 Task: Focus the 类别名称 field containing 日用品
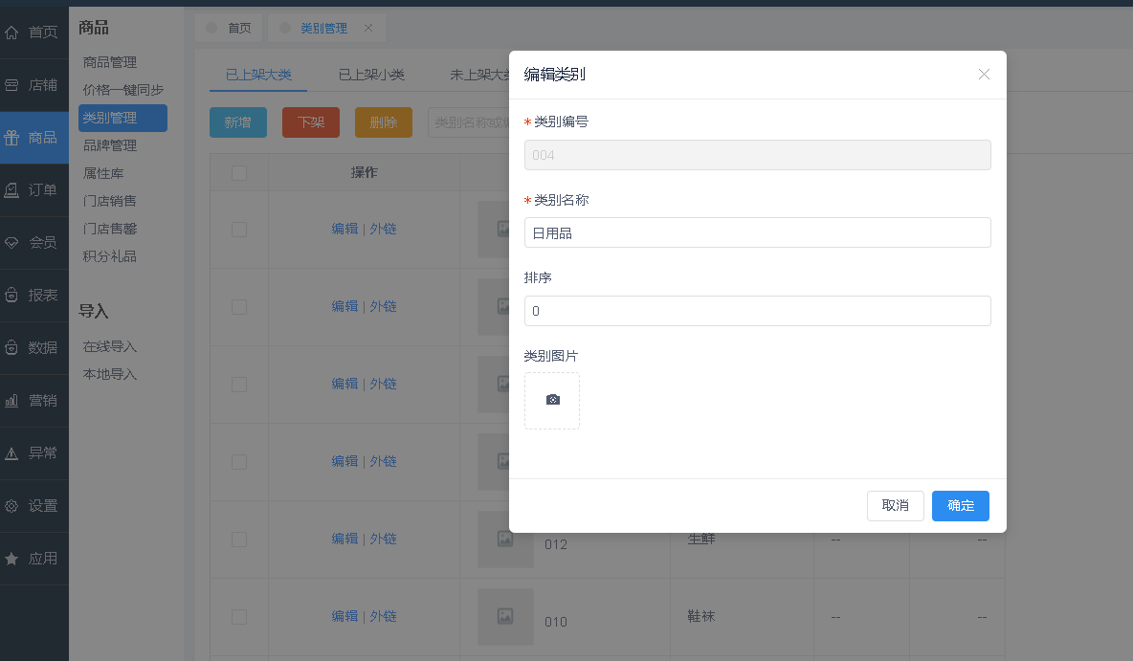[757, 232]
